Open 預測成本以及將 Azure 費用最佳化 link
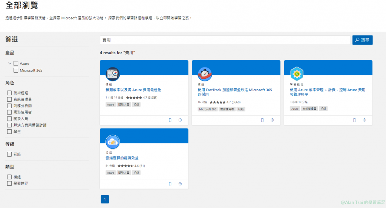The image size is (386, 208). (x=133, y=90)
